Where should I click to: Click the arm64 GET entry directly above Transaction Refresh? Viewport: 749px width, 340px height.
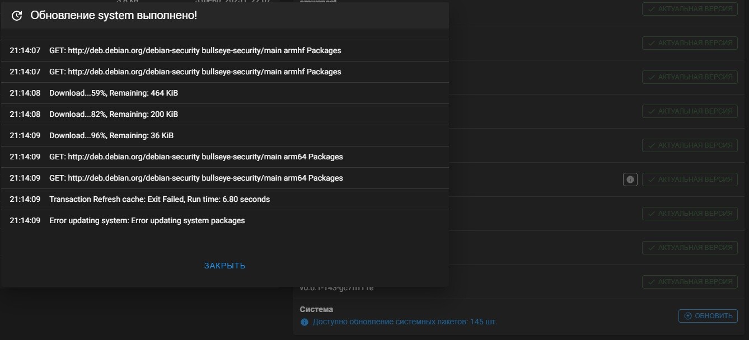tap(196, 178)
